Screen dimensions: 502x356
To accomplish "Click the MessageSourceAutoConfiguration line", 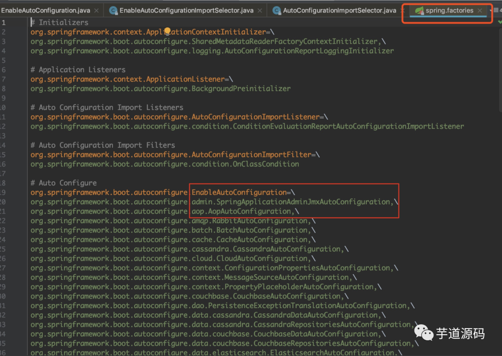I will click(x=194, y=277).
